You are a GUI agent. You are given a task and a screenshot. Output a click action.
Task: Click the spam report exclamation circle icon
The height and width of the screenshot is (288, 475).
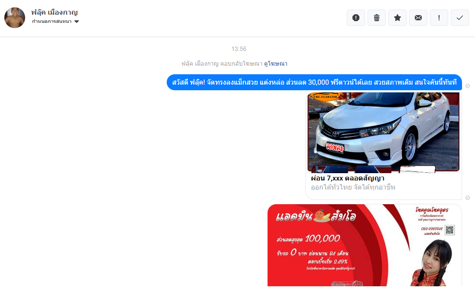click(355, 18)
